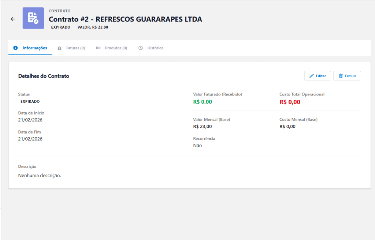This screenshot has height=240, width=375.
Task: Click the trash can icon in the Excluir button
Action: [341, 76]
